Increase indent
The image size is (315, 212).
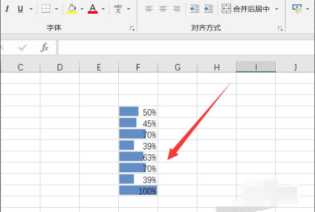[x=208, y=9]
